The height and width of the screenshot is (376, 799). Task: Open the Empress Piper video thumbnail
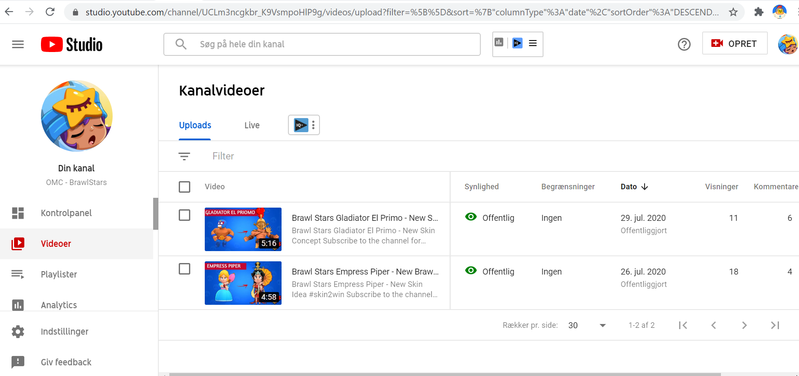[243, 283]
